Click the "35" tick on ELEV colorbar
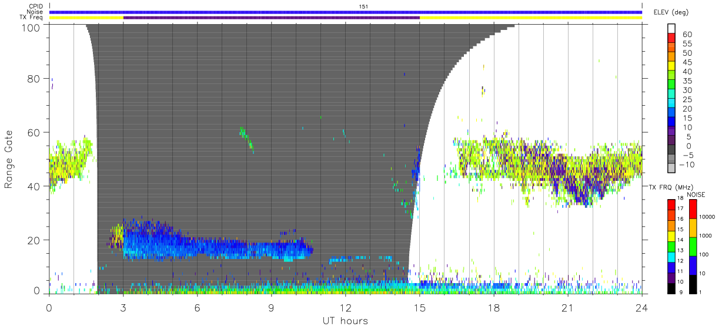Viewport: 722px width, 333px height. [686, 82]
